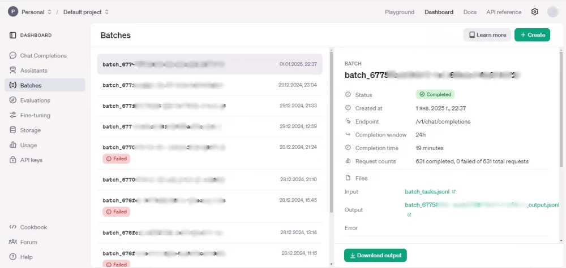This screenshot has width=566, height=268.
Task: Click the 19 minutes completion time value
Action: click(x=430, y=148)
